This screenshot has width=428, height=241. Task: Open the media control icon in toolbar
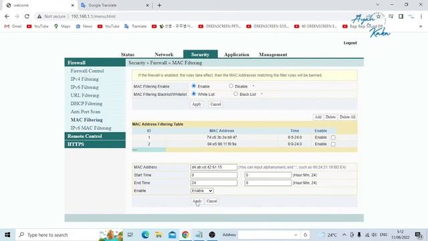tap(391, 16)
